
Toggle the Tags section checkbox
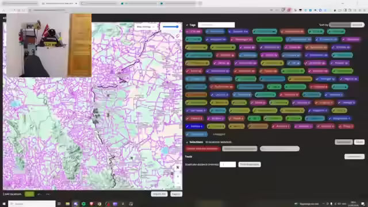point(187,25)
